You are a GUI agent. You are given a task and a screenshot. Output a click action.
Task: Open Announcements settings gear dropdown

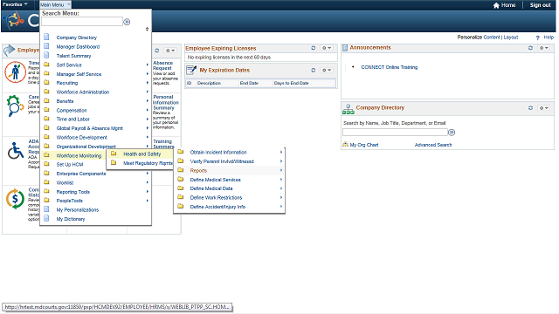(543, 48)
